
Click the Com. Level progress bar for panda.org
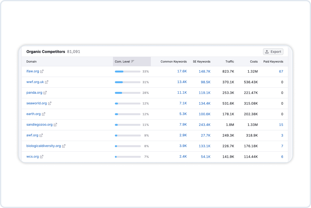point(127,92)
